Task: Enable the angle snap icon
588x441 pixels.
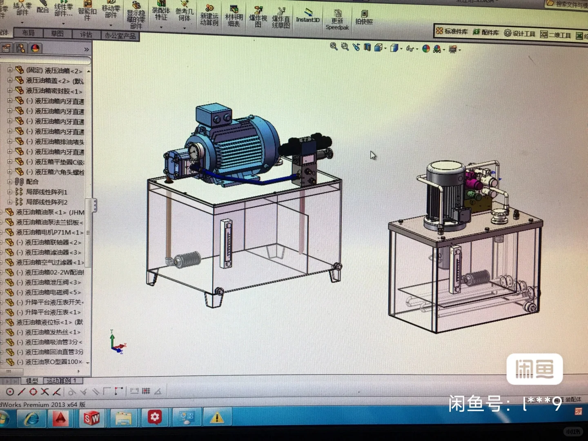Action: (158, 391)
